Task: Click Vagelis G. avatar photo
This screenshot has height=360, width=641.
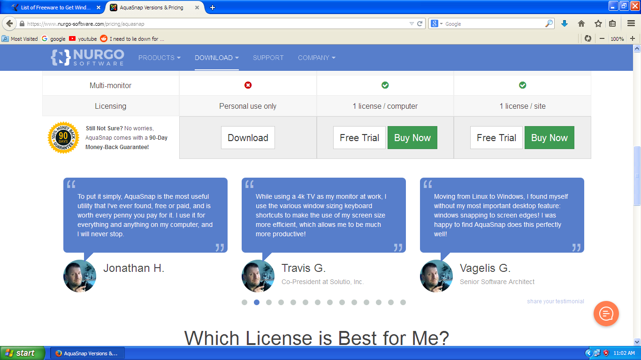Action: click(x=436, y=276)
